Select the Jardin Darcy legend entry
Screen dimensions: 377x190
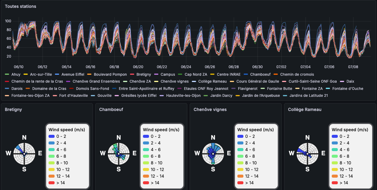[x=221, y=96]
